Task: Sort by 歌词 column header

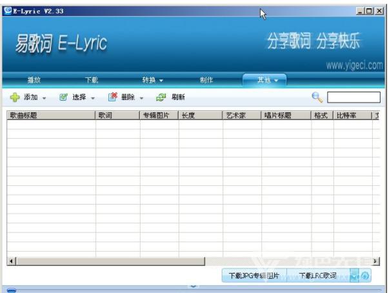Action: [117, 116]
